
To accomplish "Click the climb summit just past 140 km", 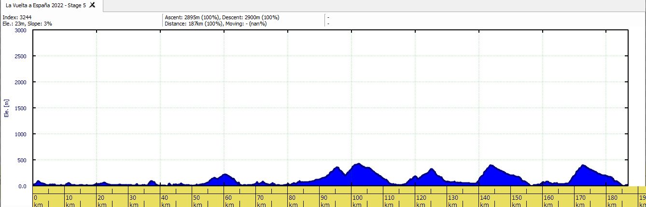I will 491,165.
